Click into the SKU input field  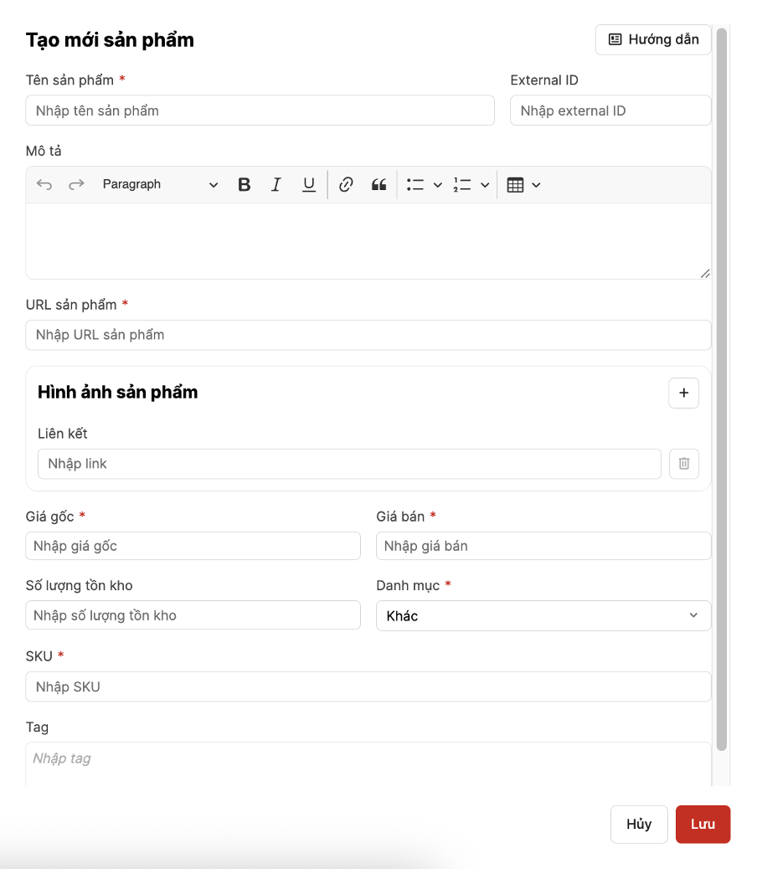pos(368,686)
